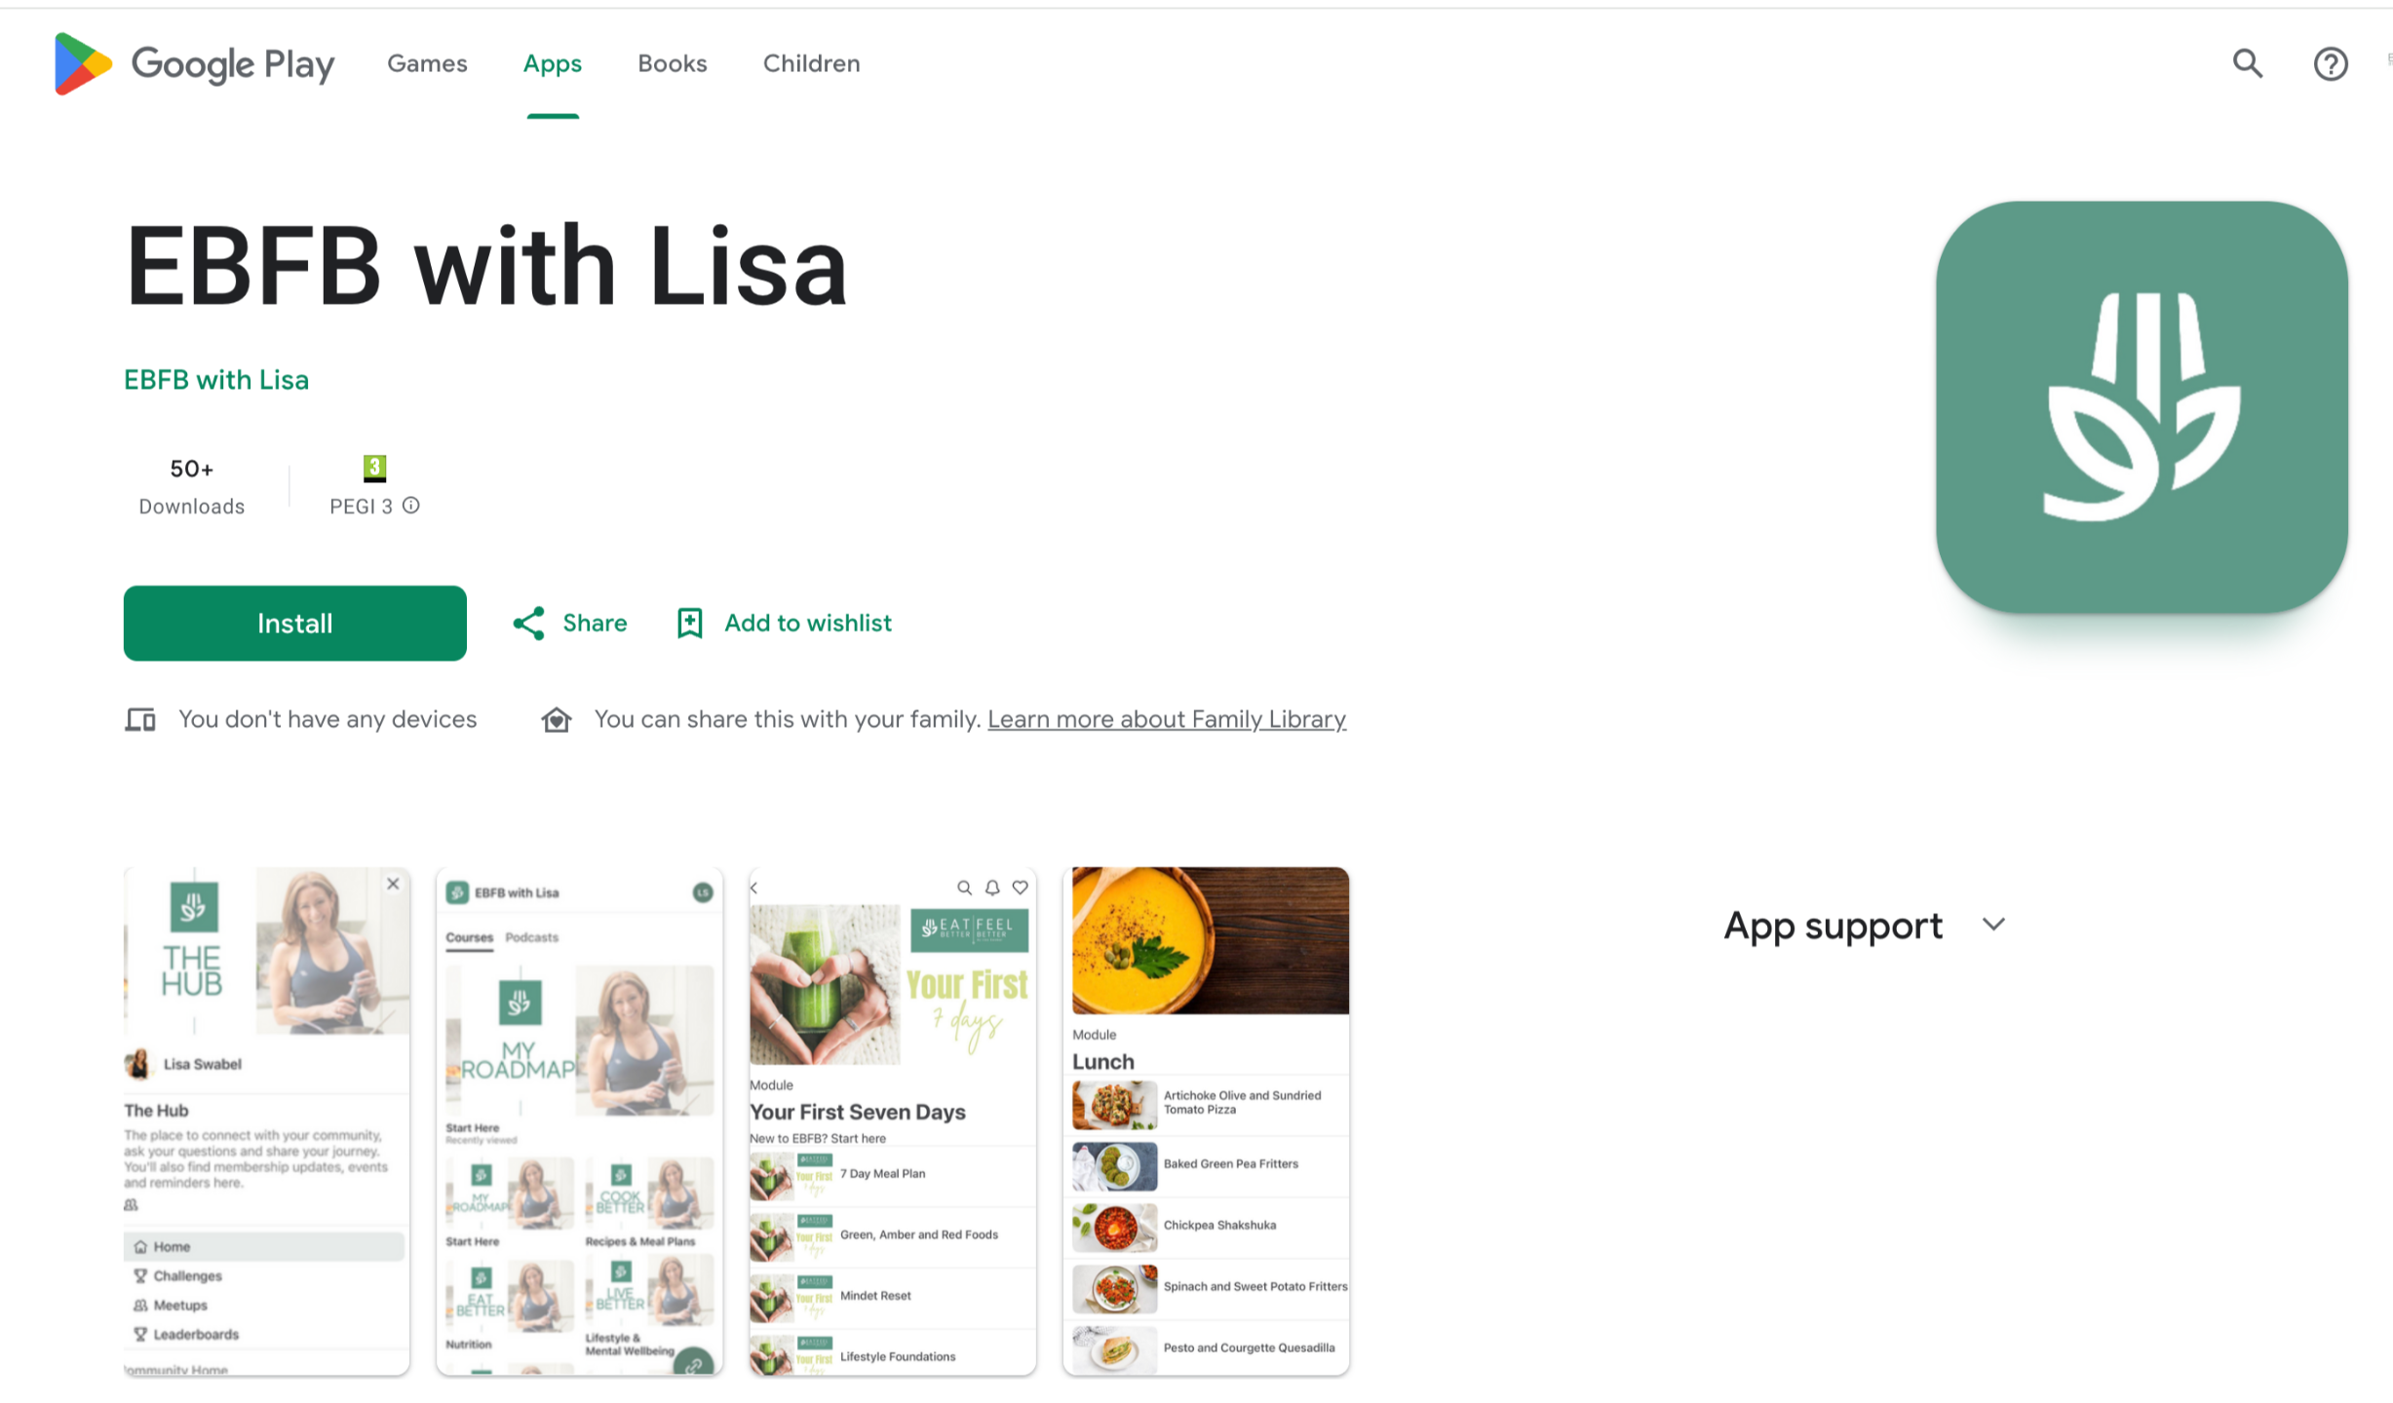
Task: Click the PEGI 3 rating badge
Action: [375, 469]
